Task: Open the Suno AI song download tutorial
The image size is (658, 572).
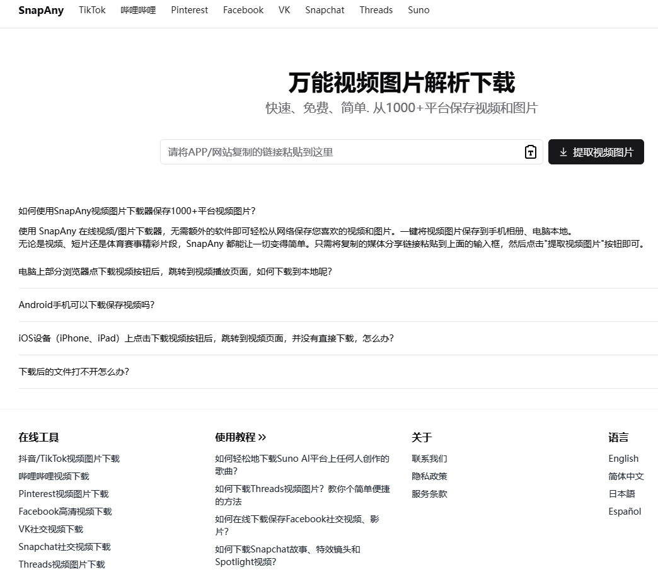Action: pyautogui.click(x=302, y=465)
